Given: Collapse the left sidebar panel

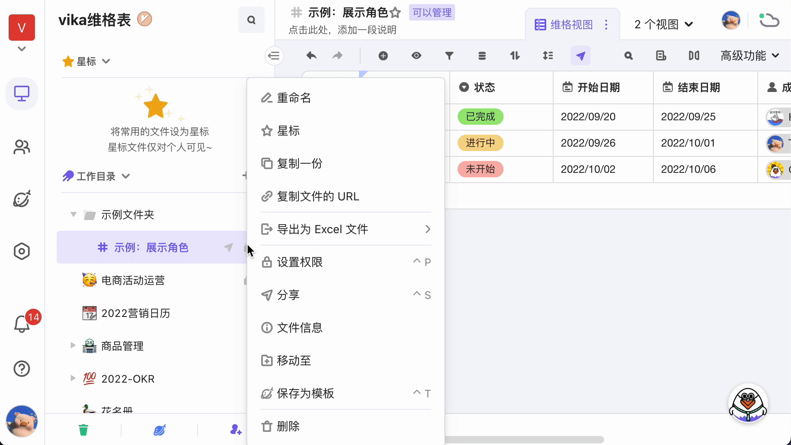Looking at the screenshot, I should click(274, 55).
